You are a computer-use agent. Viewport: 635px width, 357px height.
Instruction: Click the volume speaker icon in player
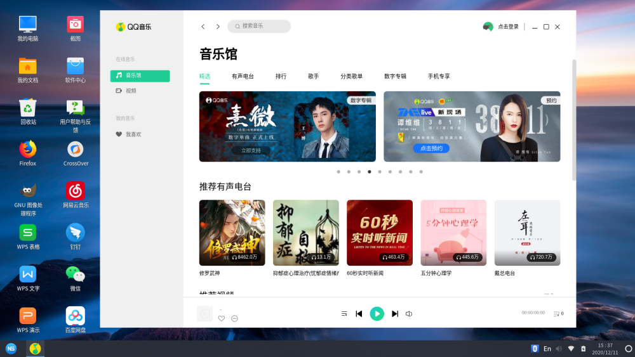pyautogui.click(x=409, y=314)
